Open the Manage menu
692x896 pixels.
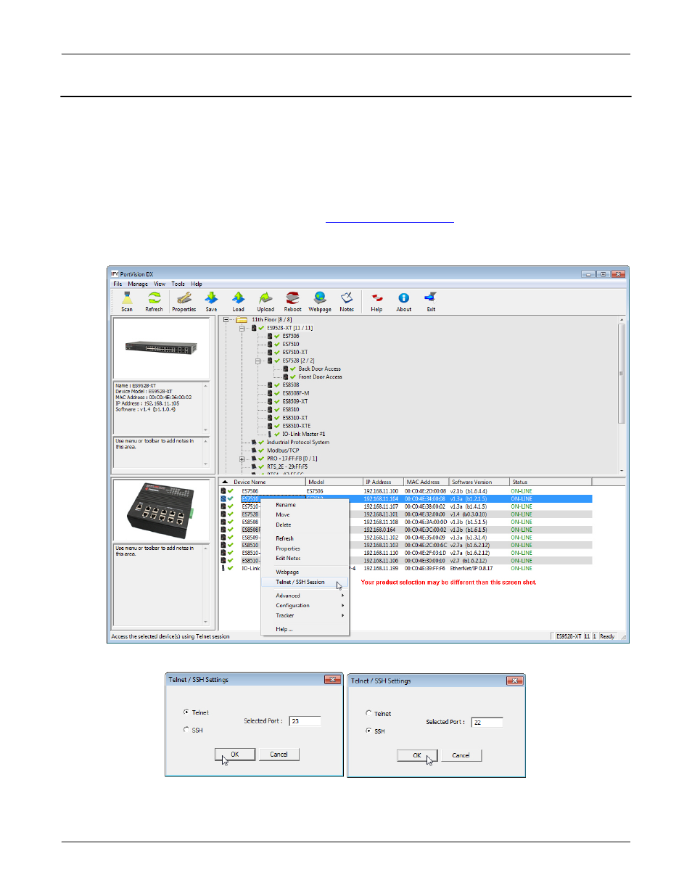[138, 284]
